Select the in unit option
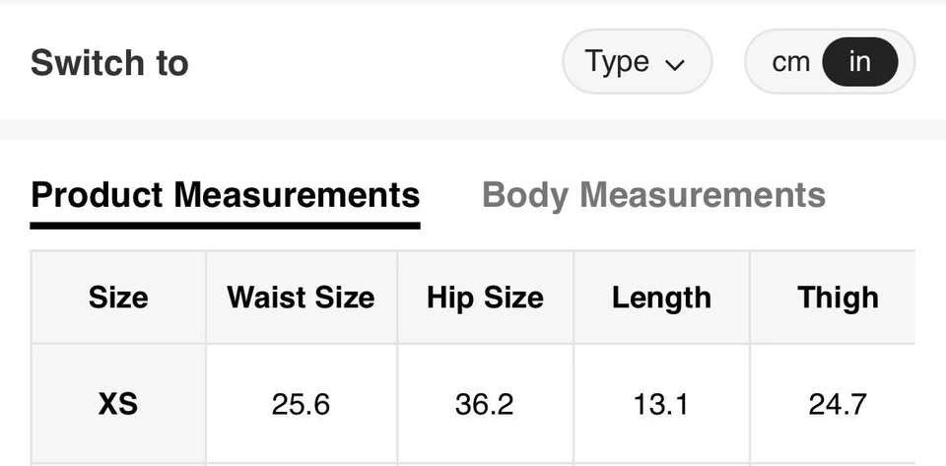This screenshot has width=946, height=466. pyautogui.click(x=859, y=62)
